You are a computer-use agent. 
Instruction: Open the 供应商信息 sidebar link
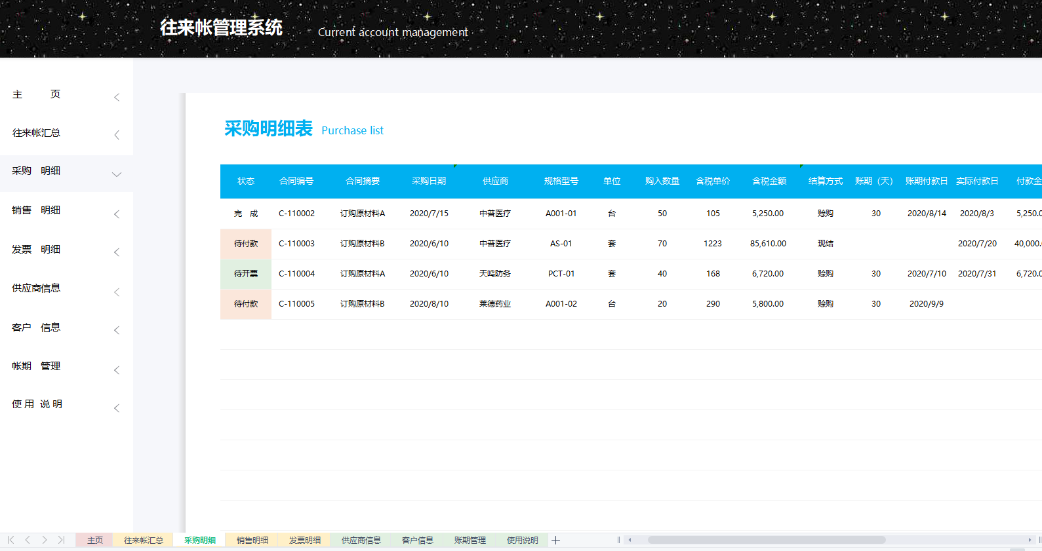(37, 288)
